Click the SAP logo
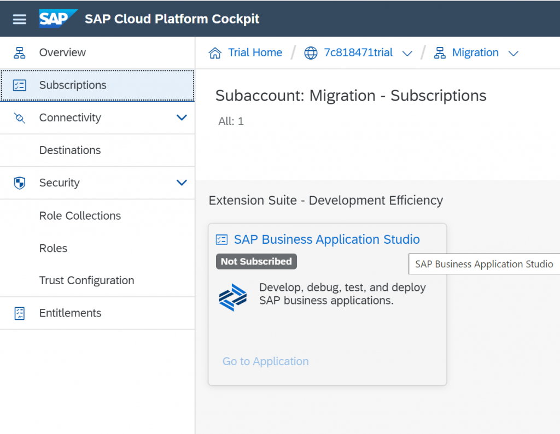The height and width of the screenshot is (434, 560). coord(58,19)
